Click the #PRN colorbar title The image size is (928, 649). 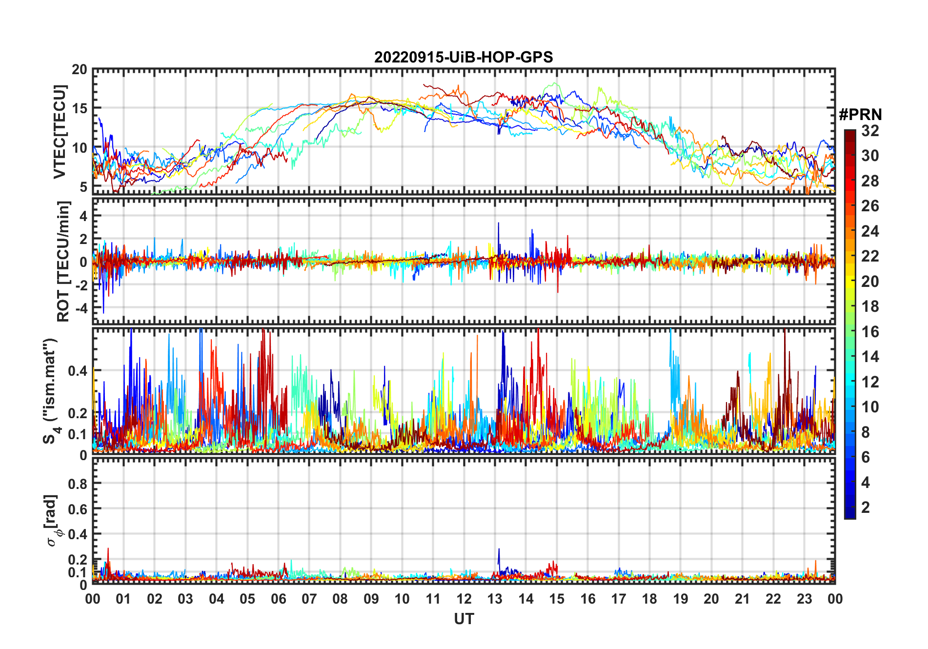pos(860,115)
